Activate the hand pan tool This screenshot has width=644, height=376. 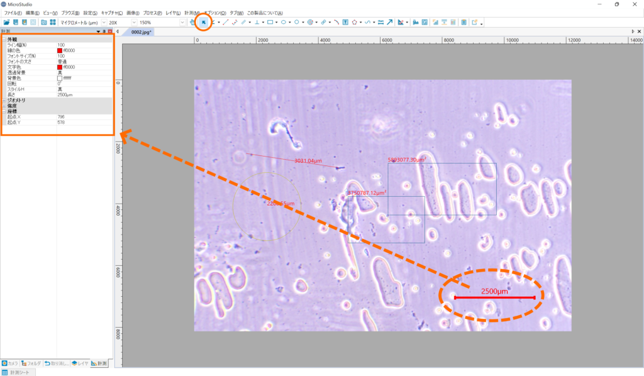pos(192,22)
